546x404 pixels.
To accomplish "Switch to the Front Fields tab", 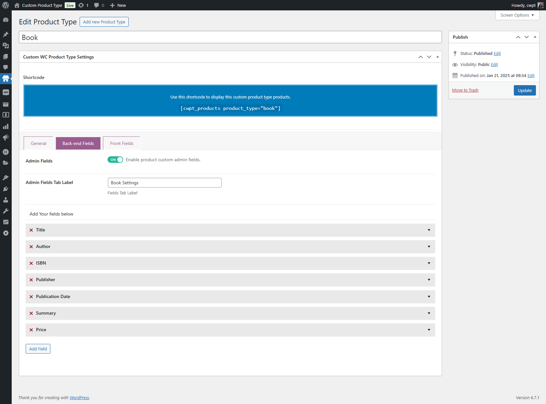I will (122, 143).
